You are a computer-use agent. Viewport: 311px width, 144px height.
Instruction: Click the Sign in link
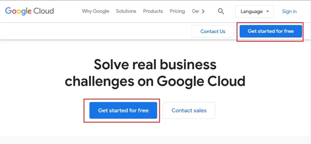click(289, 12)
